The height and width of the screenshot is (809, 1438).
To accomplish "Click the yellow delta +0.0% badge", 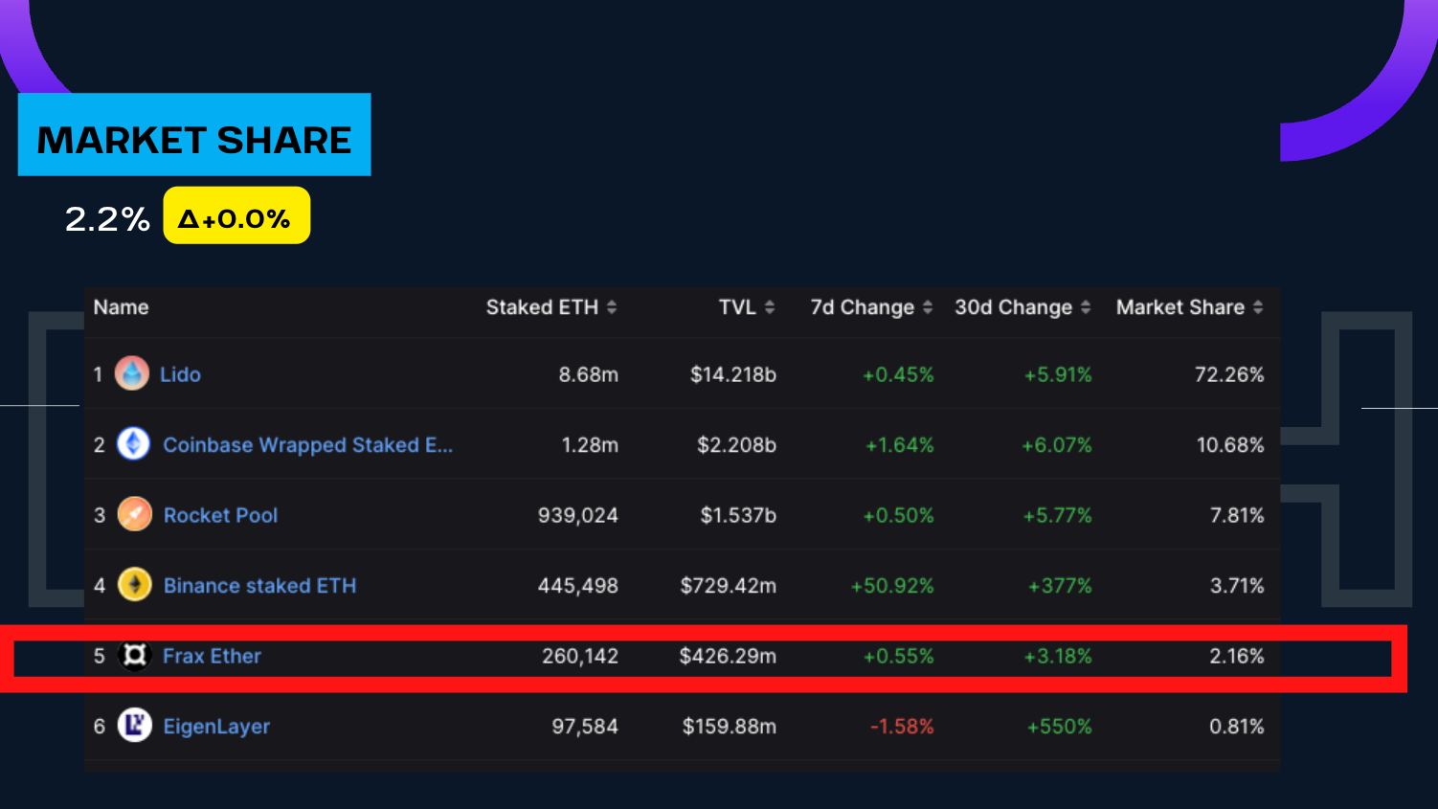I will click(x=236, y=216).
